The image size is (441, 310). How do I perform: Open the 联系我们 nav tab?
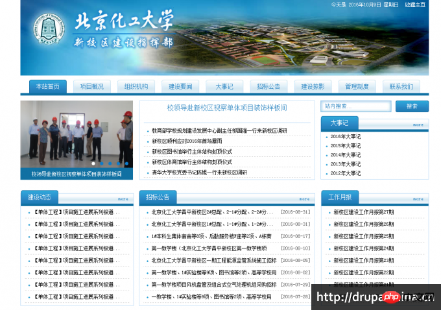(401, 86)
